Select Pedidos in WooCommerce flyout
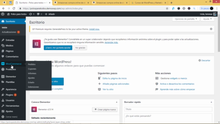The height and width of the screenshot is (124, 220). 32,64
